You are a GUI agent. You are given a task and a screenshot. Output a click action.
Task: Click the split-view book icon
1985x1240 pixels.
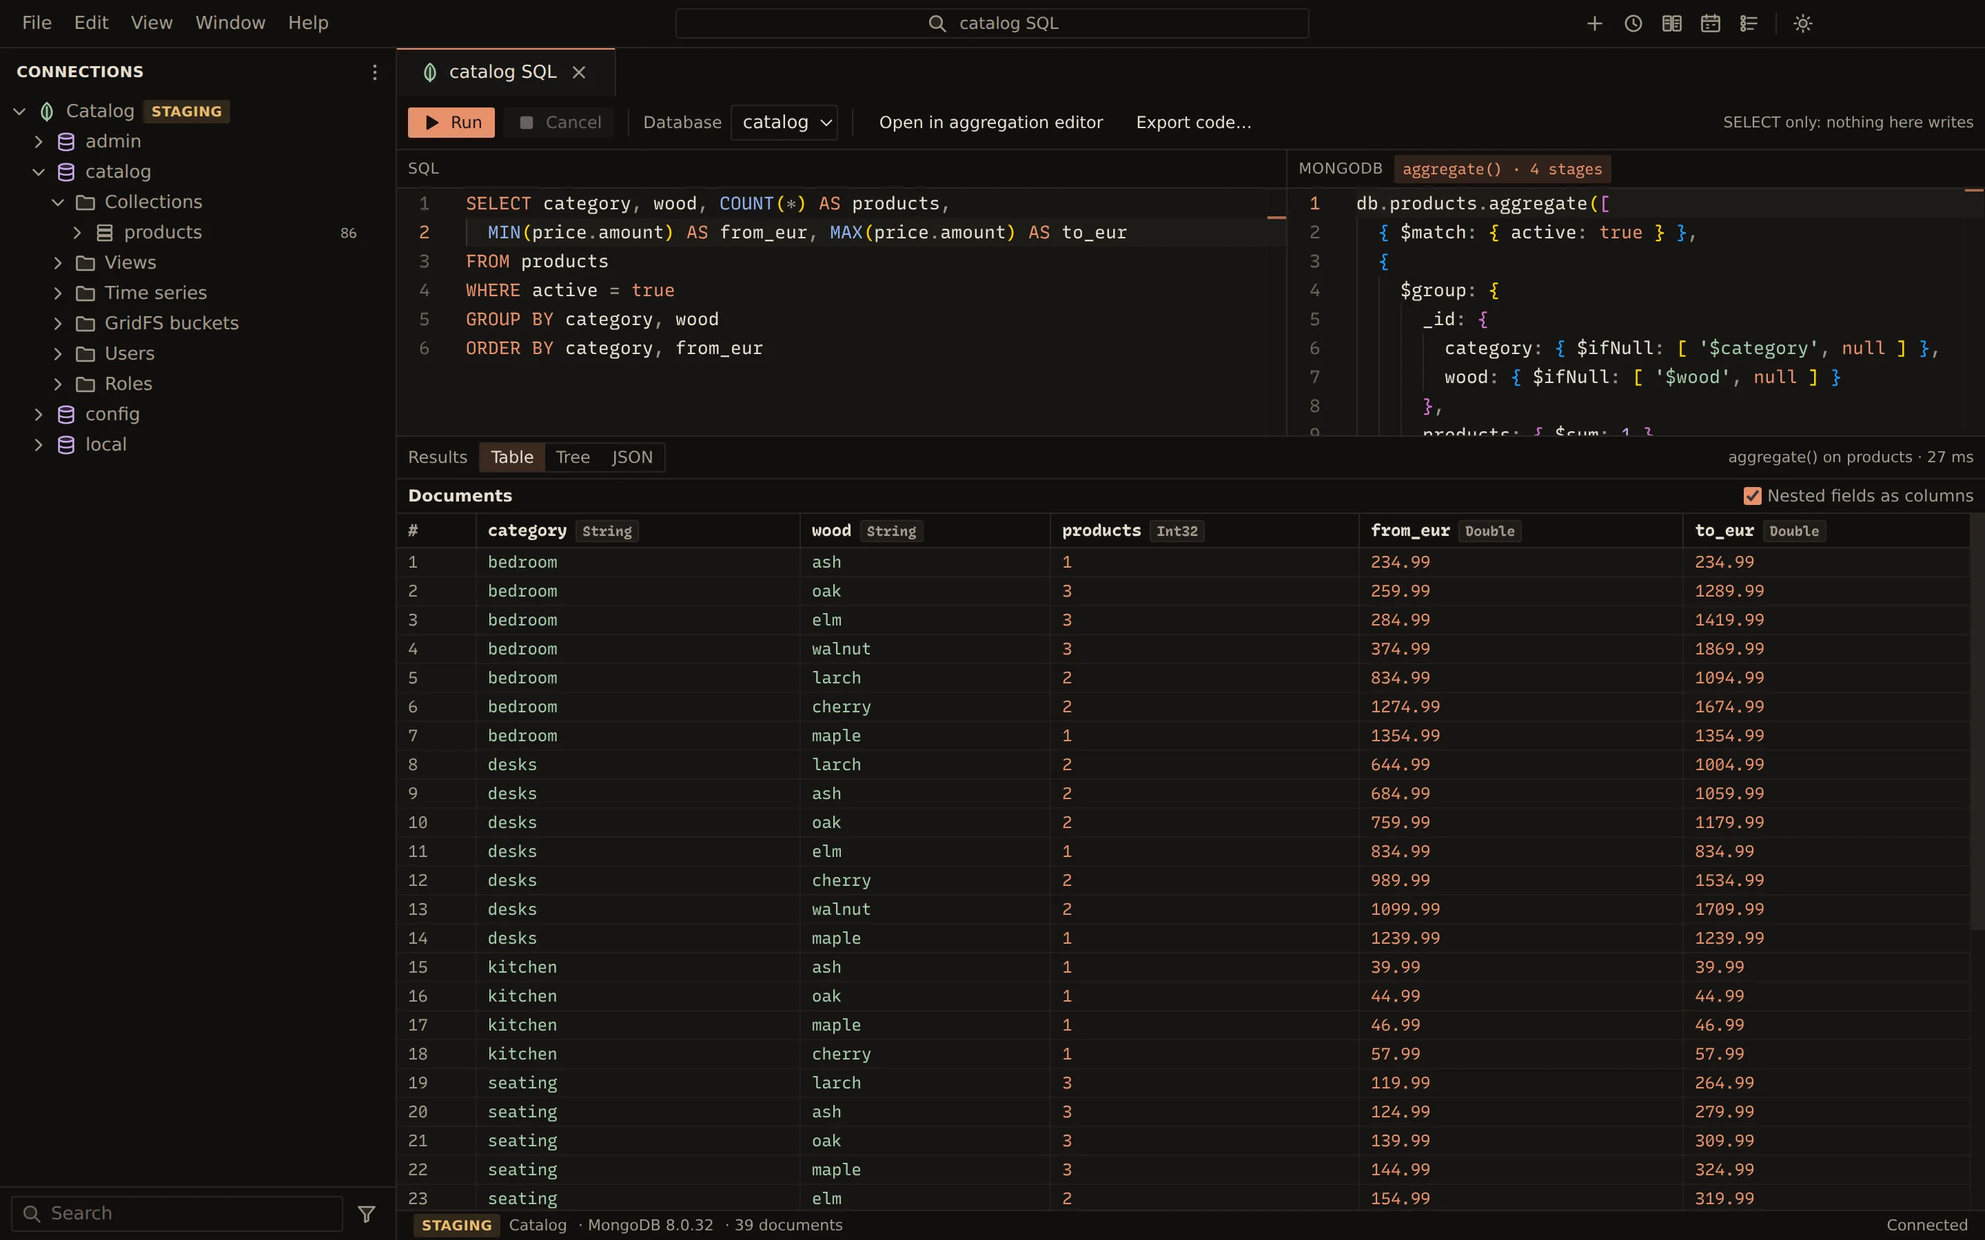pyautogui.click(x=1671, y=23)
